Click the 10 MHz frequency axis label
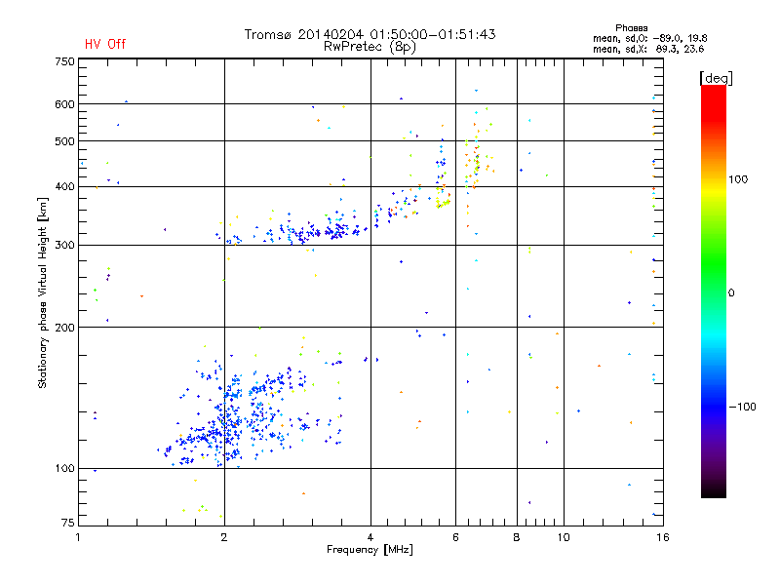Image resolution: width=780 pixels, height=585 pixels. [564, 537]
